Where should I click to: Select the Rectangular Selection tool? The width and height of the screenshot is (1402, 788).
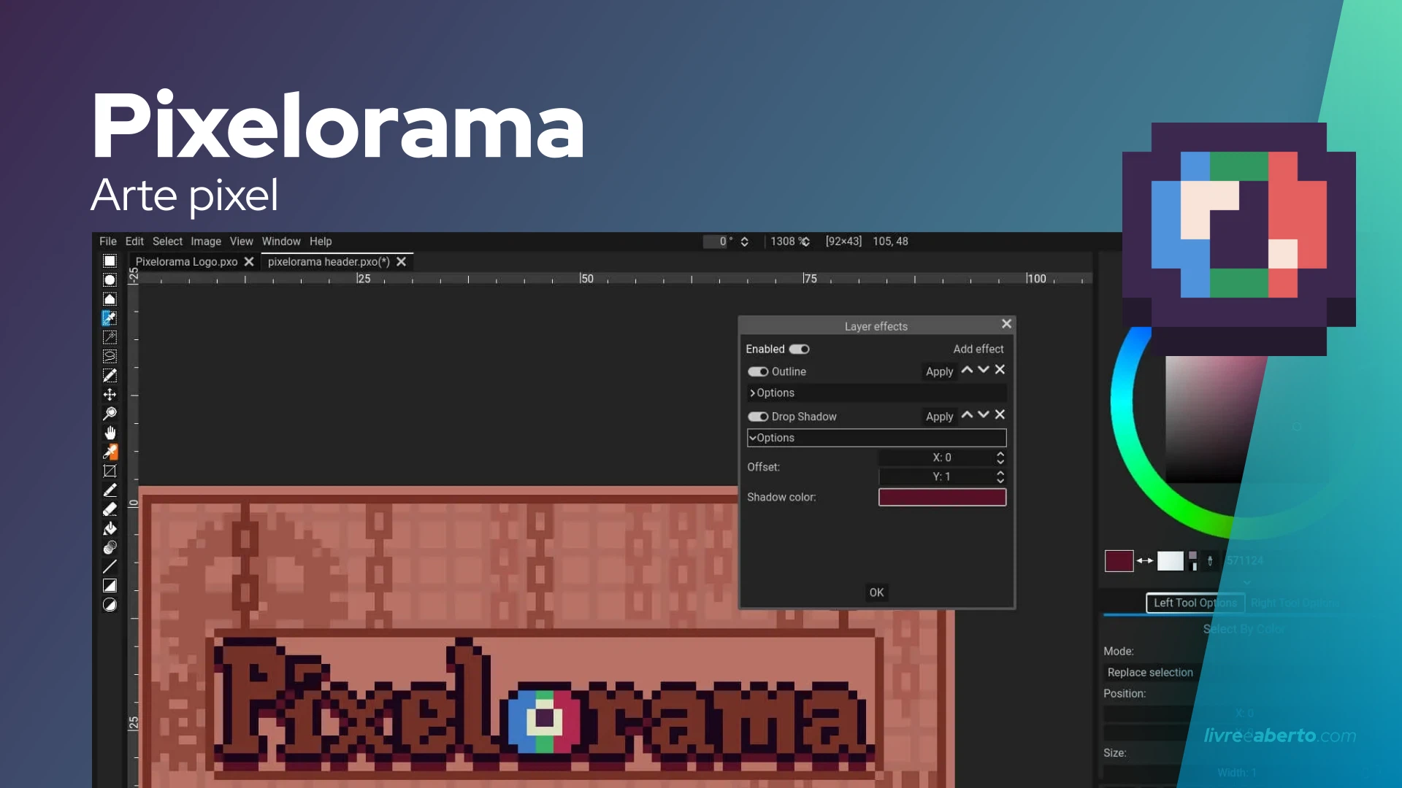click(110, 260)
